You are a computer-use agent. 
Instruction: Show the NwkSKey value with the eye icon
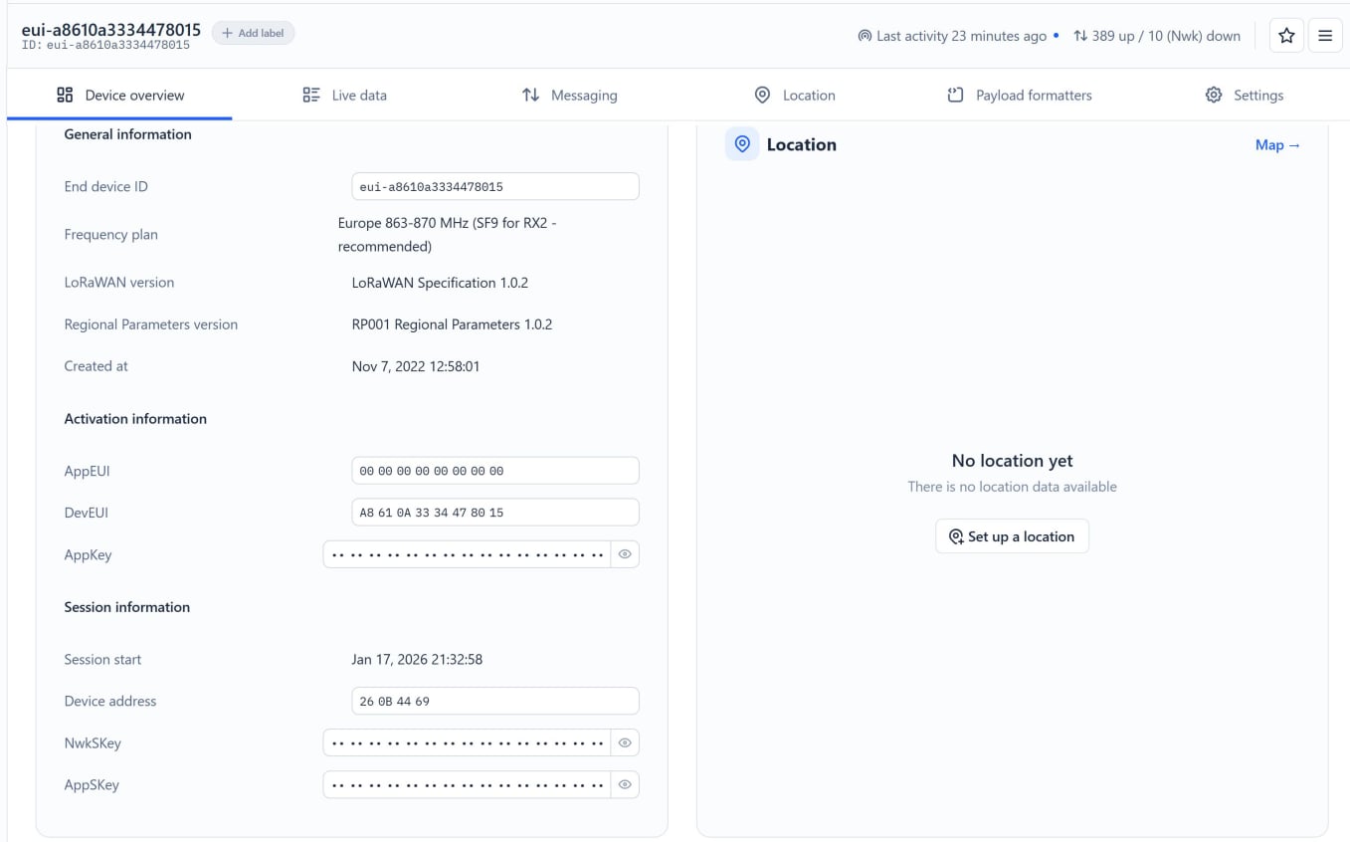(625, 742)
